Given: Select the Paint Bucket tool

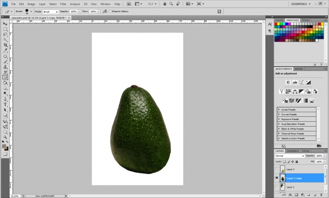Looking at the screenshot, I should tap(5, 83).
